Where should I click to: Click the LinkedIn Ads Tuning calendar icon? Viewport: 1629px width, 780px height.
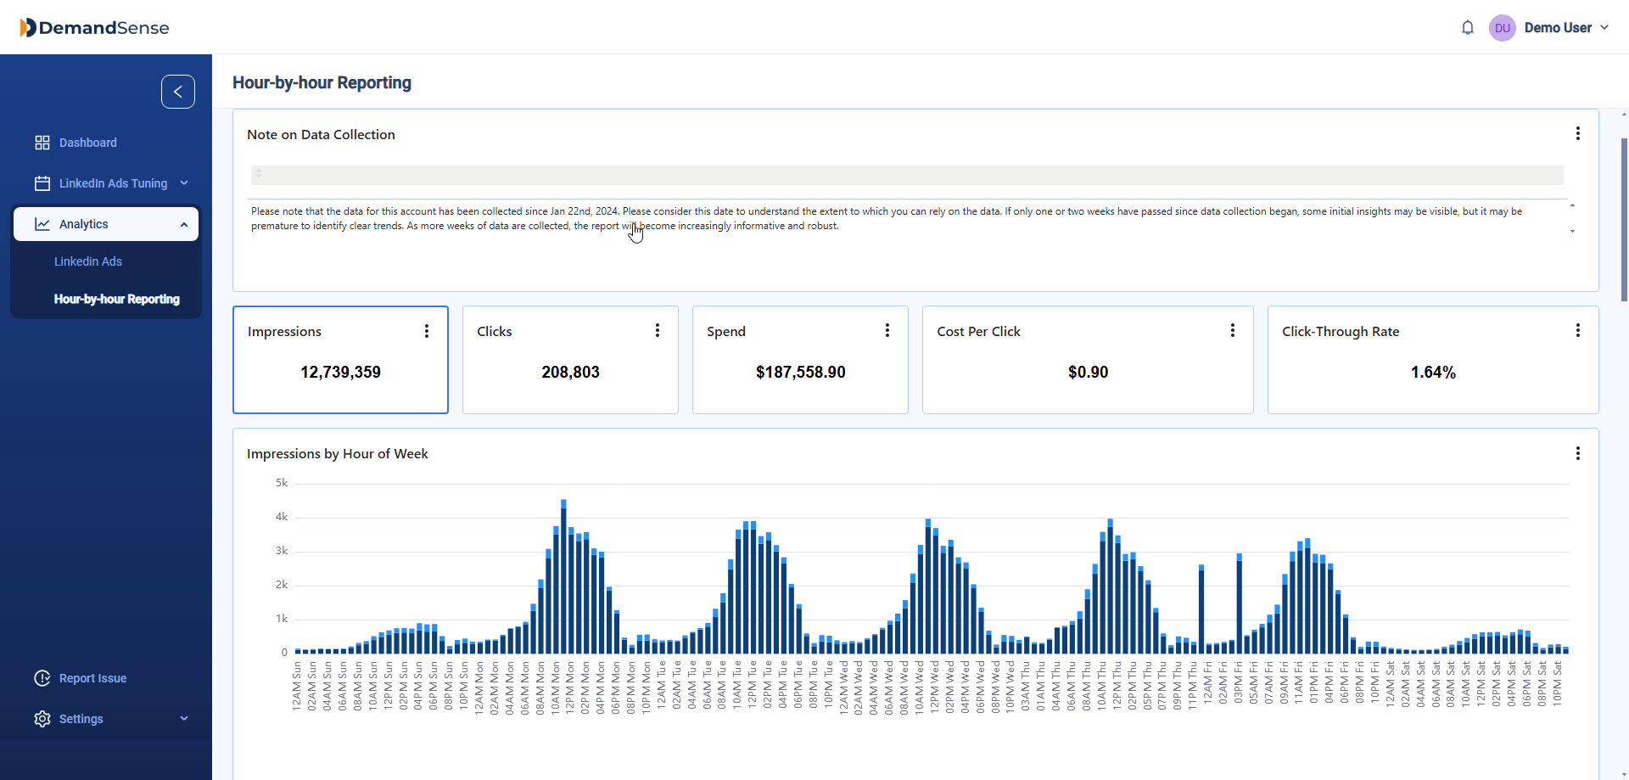42,183
